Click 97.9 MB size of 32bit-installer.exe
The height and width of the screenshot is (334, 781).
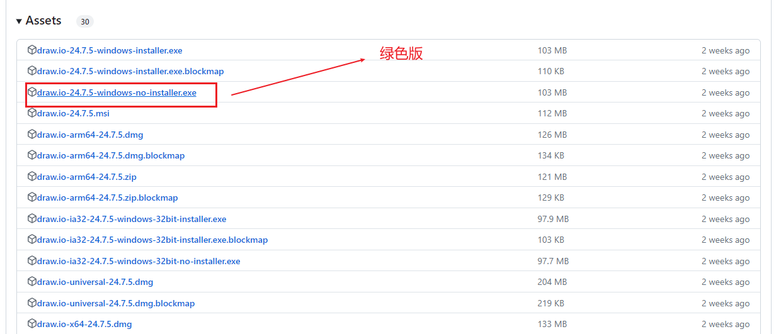pyautogui.click(x=553, y=219)
